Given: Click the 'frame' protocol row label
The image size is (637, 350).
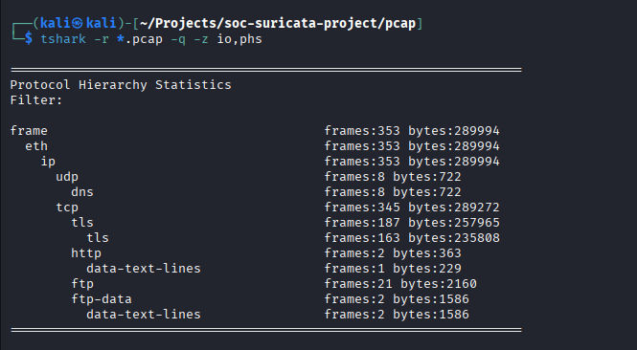Looking at the screenshot, I should (29, 131).
